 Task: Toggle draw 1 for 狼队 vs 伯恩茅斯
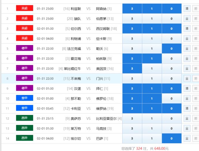(x=152, y=19)
